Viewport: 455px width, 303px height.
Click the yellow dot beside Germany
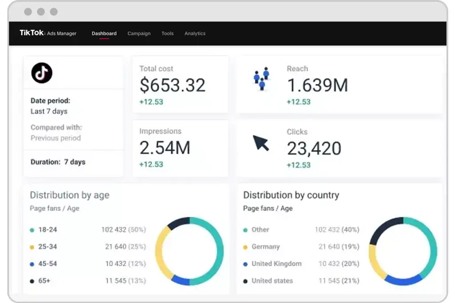(245, 247)
